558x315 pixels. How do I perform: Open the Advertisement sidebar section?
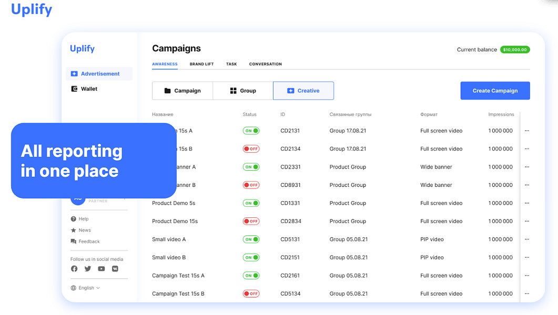coord(99,73)
